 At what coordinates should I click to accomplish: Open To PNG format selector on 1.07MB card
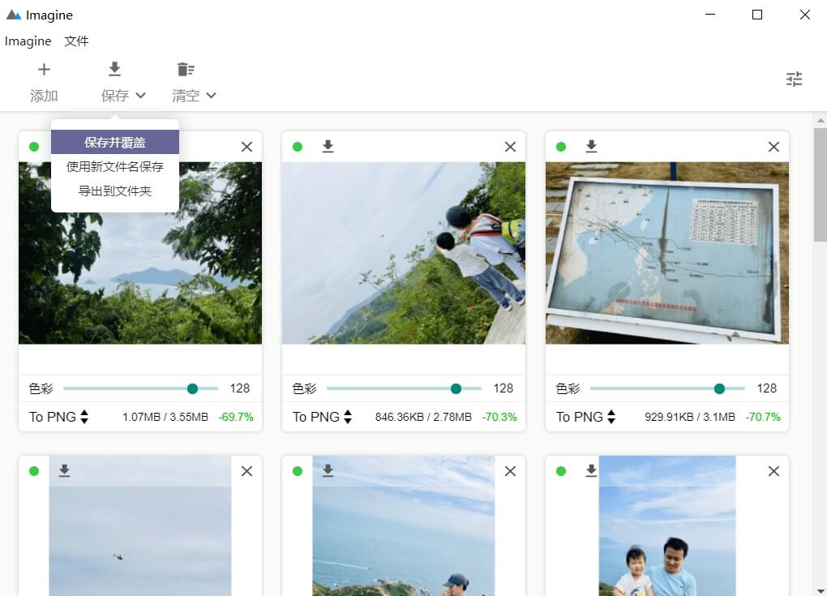[x=58, y=417]
